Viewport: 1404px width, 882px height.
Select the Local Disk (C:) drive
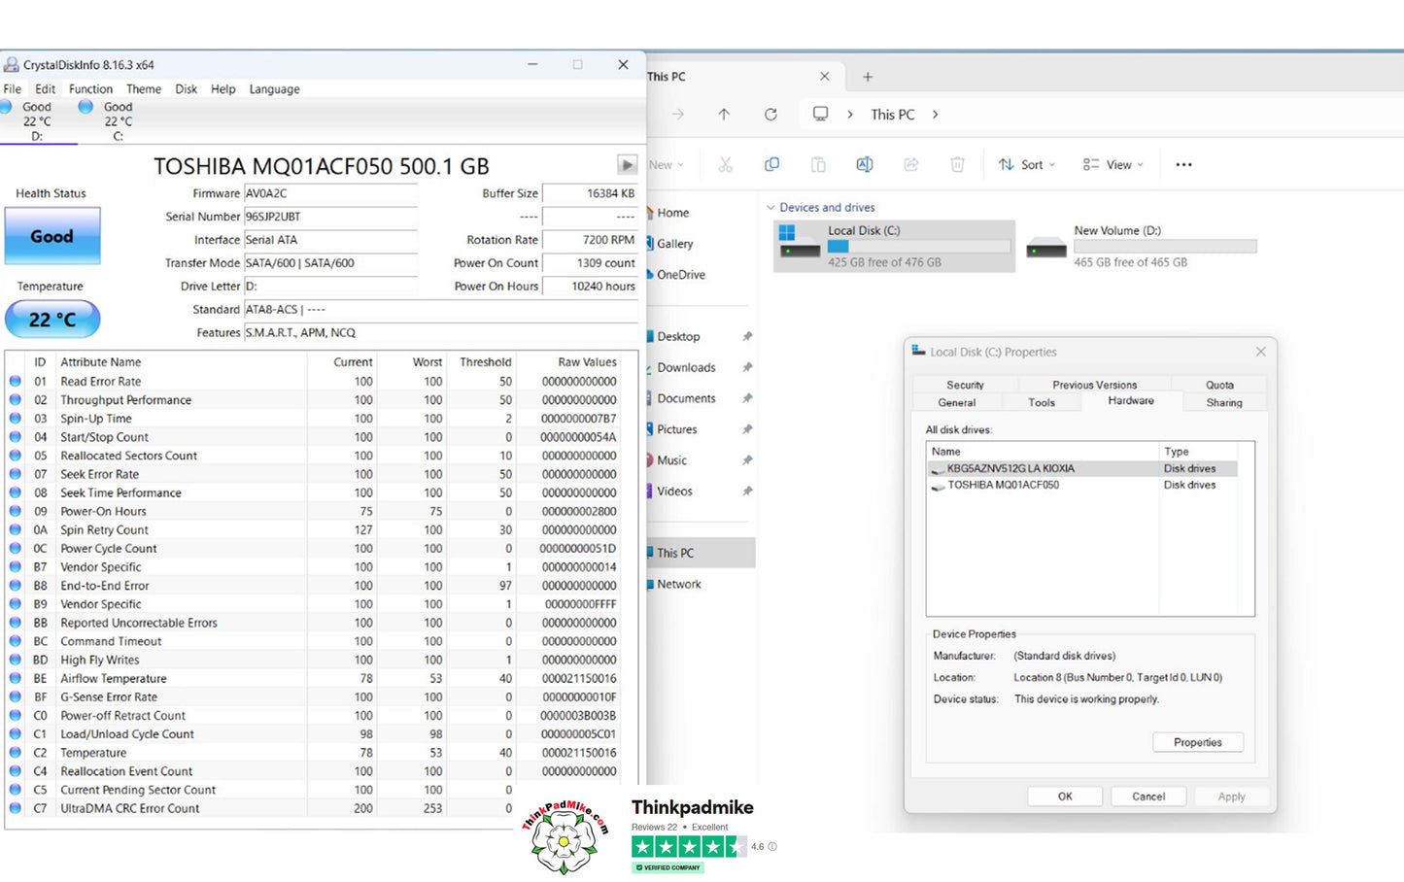894,246
